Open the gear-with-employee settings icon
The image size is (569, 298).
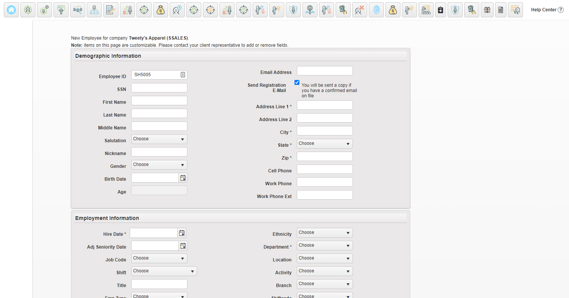point(44,10)
